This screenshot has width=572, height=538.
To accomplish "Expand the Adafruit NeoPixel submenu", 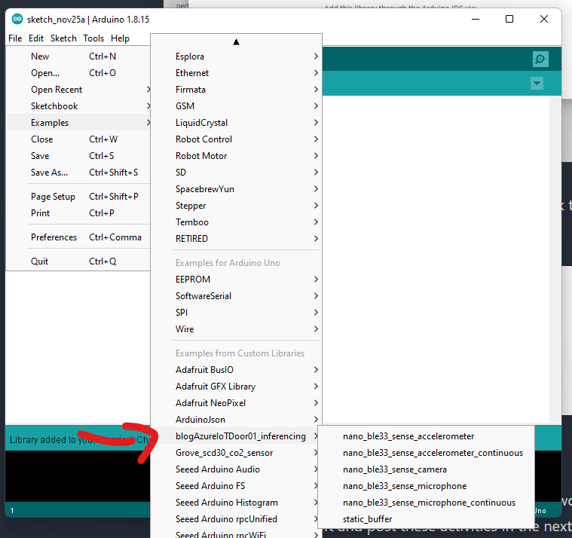I will (x=237, y=403).
